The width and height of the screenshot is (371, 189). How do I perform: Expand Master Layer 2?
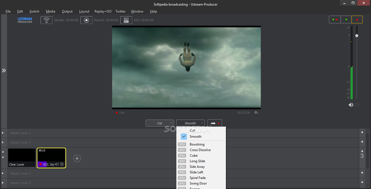click(x=3, y=142)
